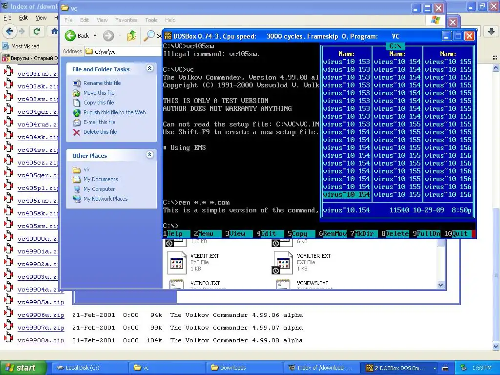Click the 'Publish this file to the Web' icon

pyautogui.click(x=77, y=113)
